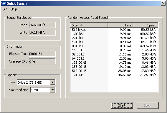The height and width of the screenshot is (113, 167).
Task: Click the 201.73 kB/s speed value
Action: point(148,38)
